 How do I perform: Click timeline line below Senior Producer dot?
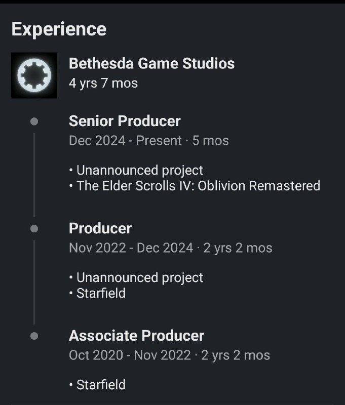[x=34, y=175]
